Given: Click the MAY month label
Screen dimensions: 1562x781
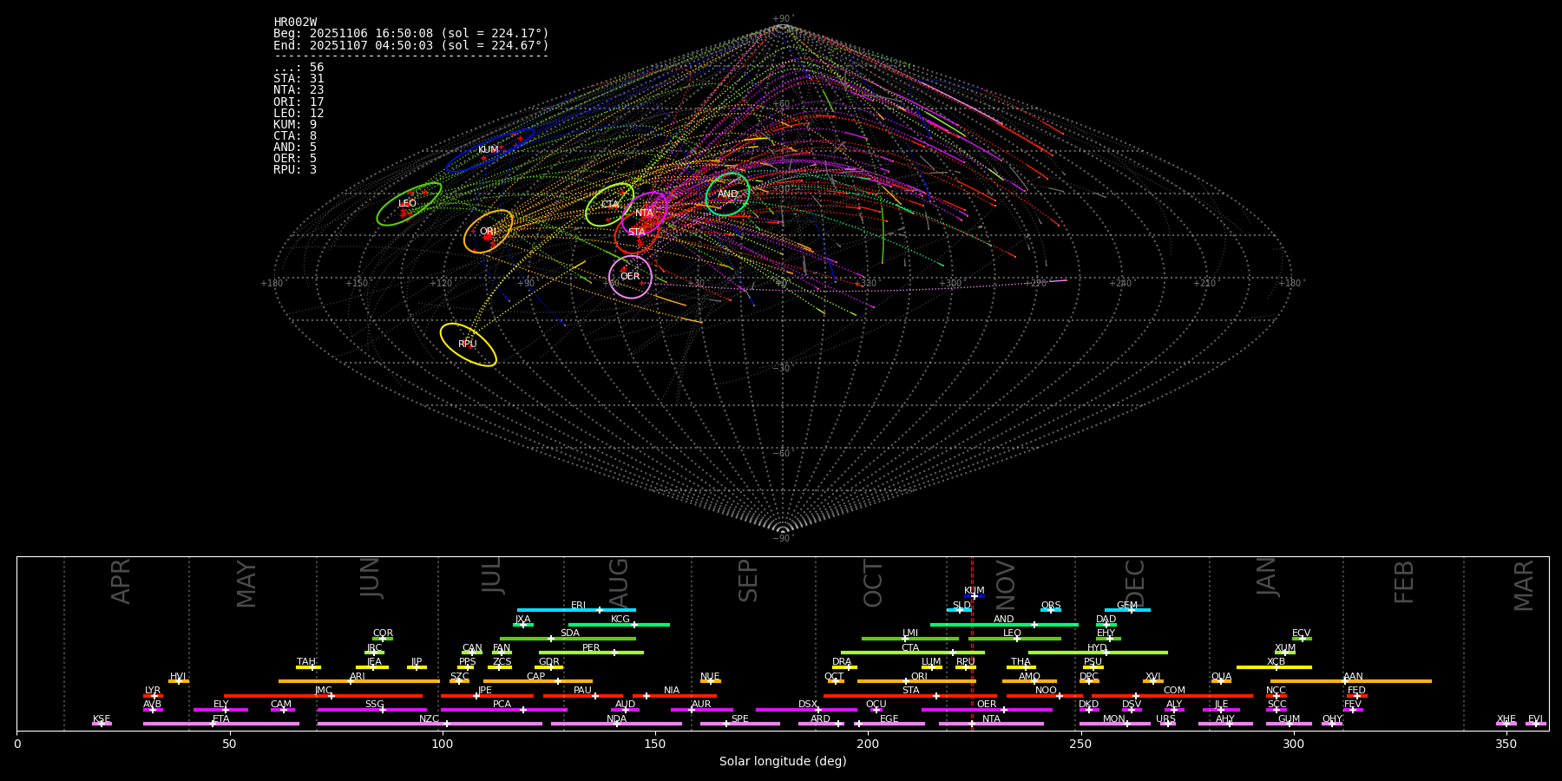Looking at the screenshot, I should coord(246,584).
